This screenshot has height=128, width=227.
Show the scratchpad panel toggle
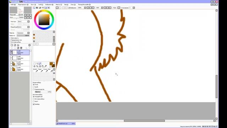[49, 8]
